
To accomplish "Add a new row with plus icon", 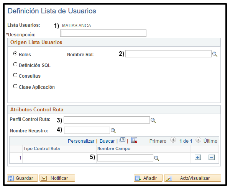I will click(198, 158).
